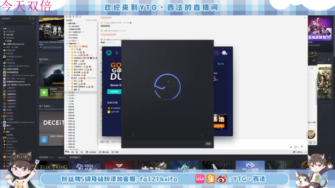Open the accelerator 设置 settings link
Image resolution: width=335 pixels, height=188 pixels.
click(221, 64)
